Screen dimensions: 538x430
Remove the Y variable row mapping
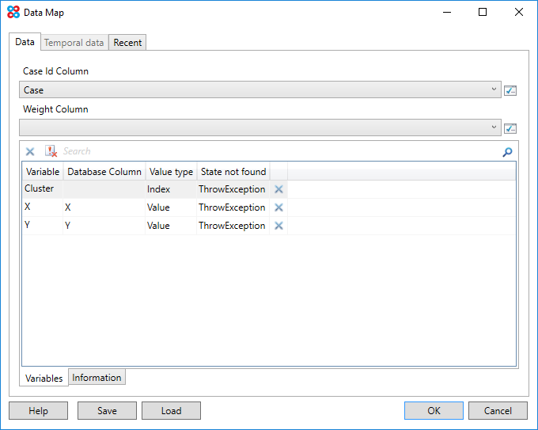pos(278,226)
